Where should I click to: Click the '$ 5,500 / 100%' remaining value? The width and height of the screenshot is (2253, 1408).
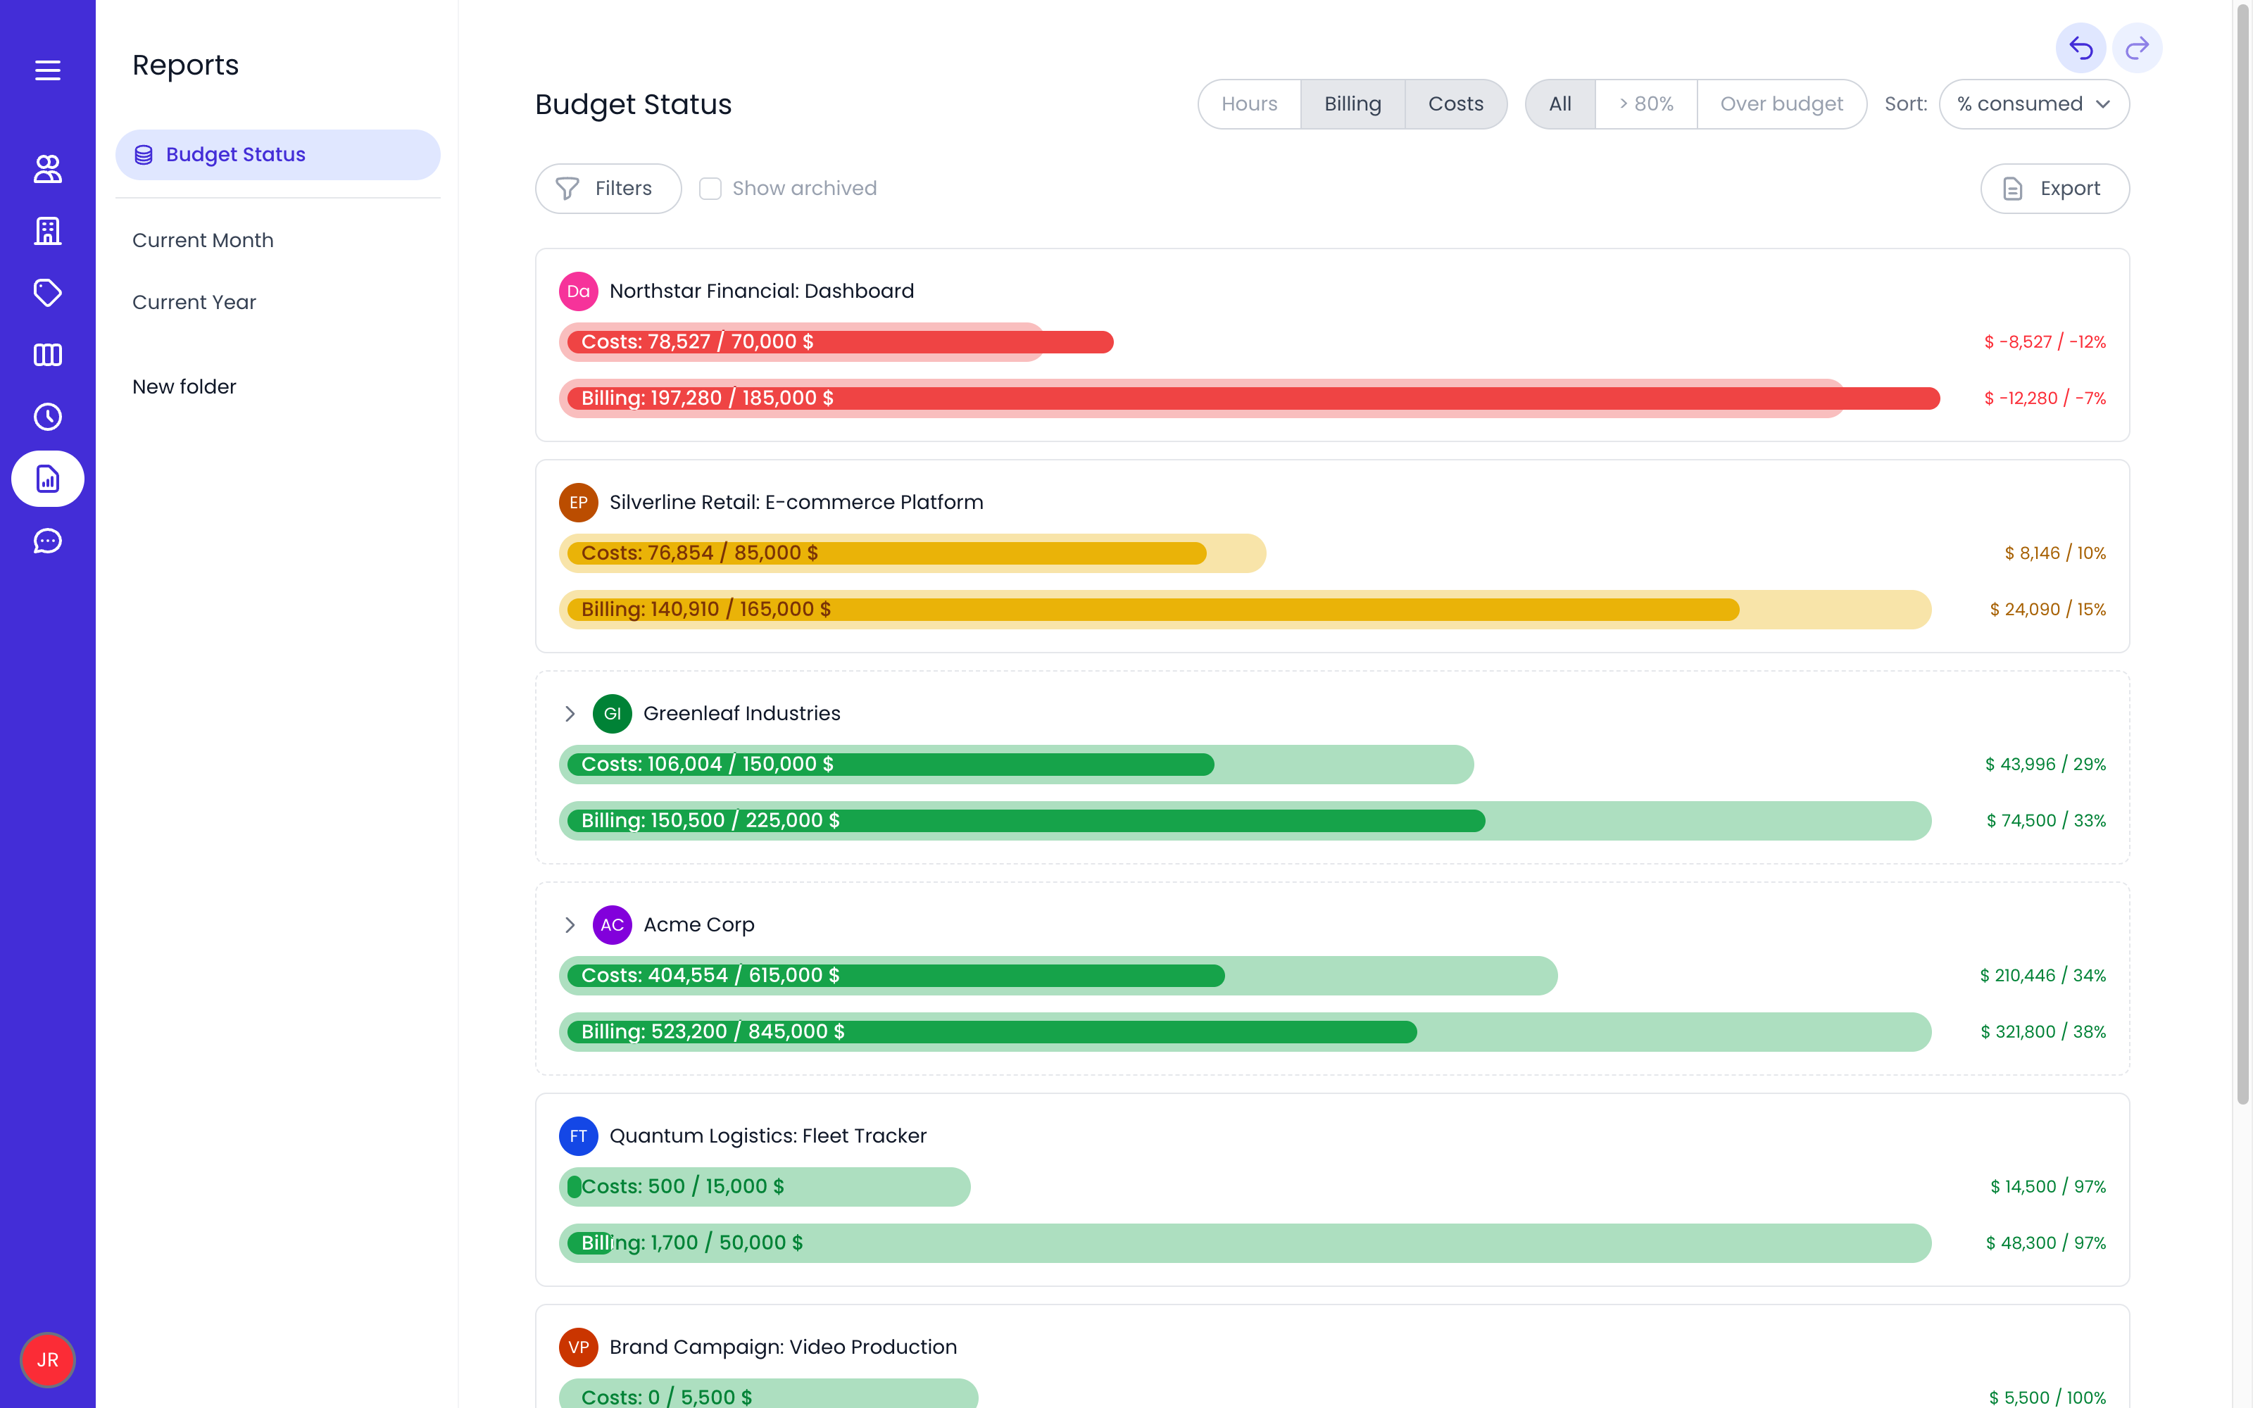coord(2047,1397)
